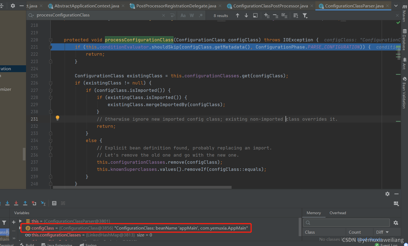Viewport: 408px width, 246px height.
Task: Open the Build tool window
Action: coord(27,244)
